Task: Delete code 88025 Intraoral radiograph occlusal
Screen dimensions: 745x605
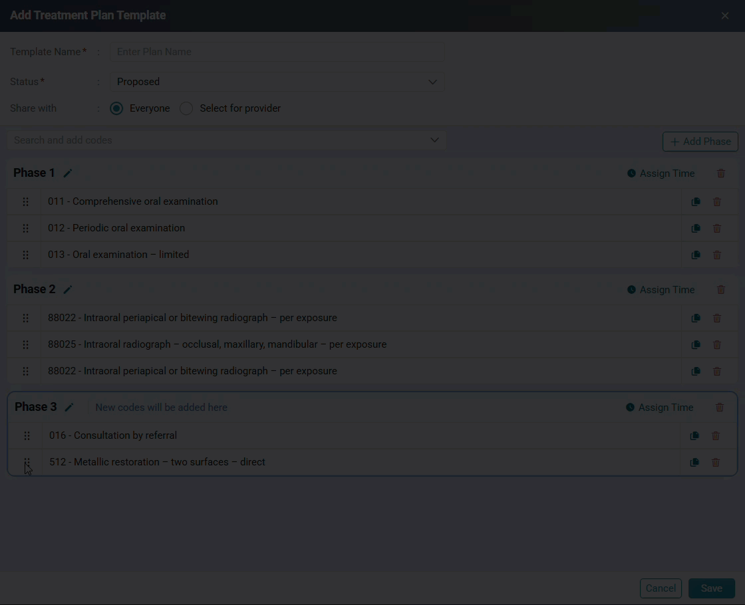Action: pos(717,345)
